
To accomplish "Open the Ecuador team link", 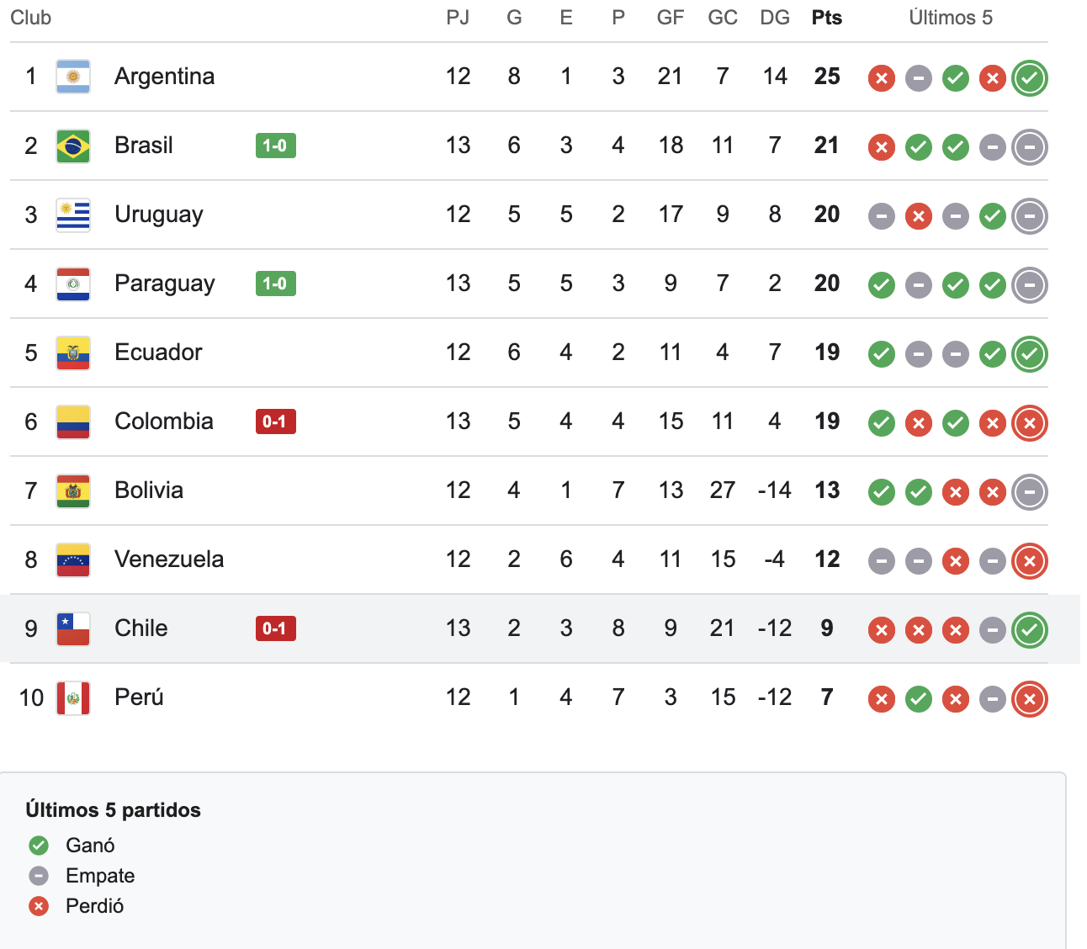I will click(158, 353).
